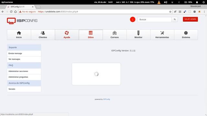Viewport: 207px width, 116px height.
Task: Click the browser address bar URL
Action: pyautogui.click(x=58, y=12)
